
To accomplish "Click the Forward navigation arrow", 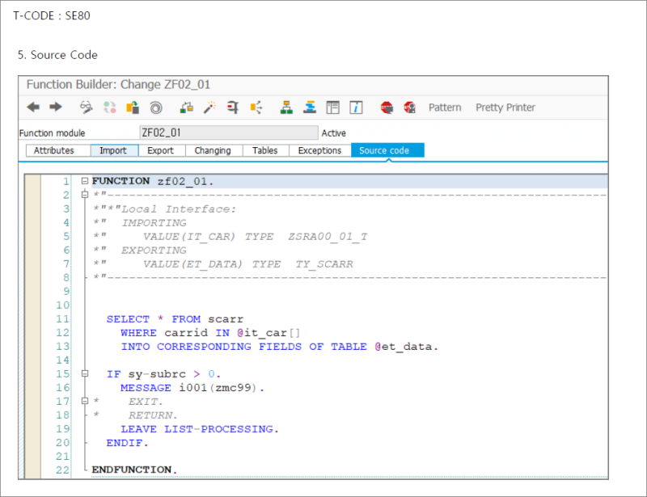I will (56, 107).
